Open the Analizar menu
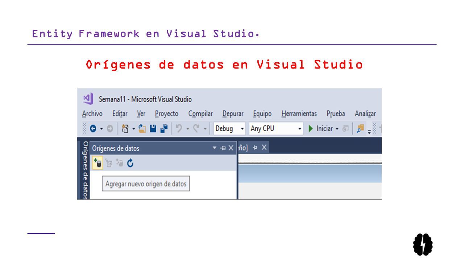The height and width of the screenshot is (261, 464). pos(365,114)
